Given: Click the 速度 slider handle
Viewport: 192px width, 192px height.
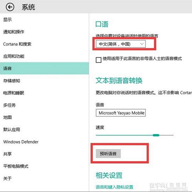Looking at the screenshot, I should pyautogui.click(x=156, y=135).
